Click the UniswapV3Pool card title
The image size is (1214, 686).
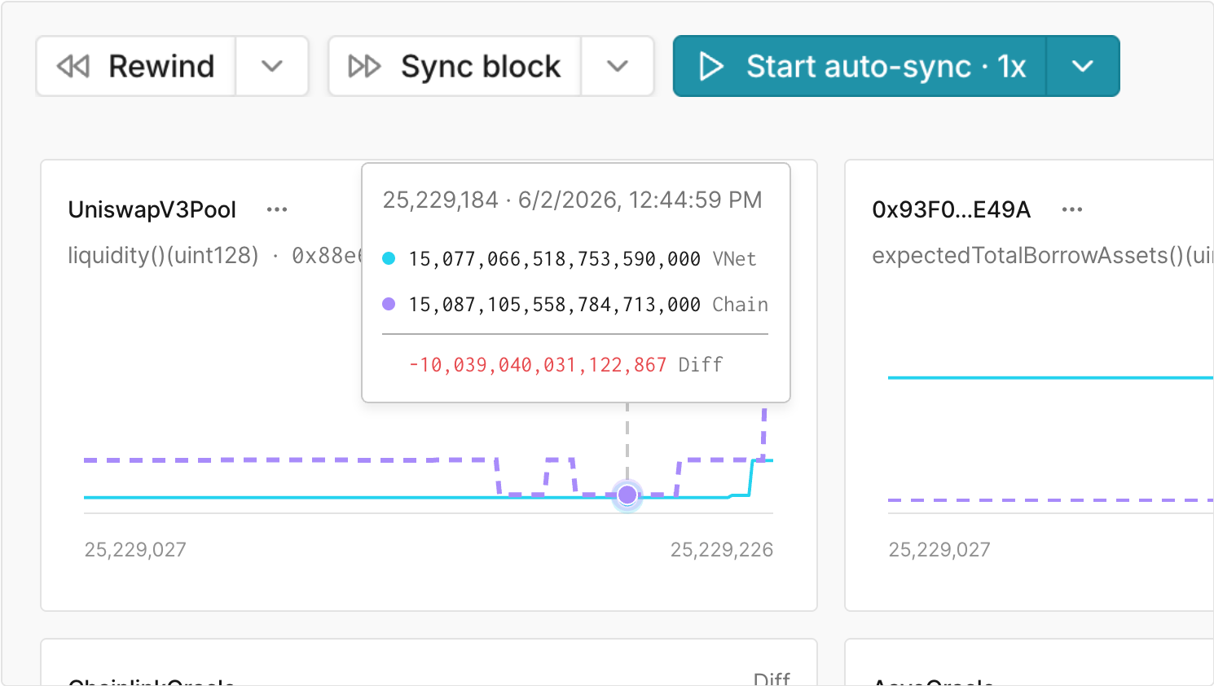pyautogui.click(x=152, y=209)
